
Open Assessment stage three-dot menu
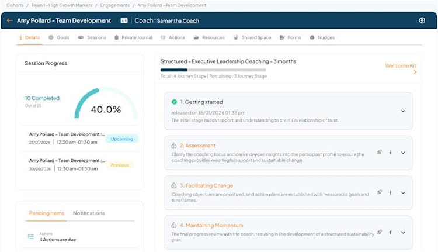[391, 152]
